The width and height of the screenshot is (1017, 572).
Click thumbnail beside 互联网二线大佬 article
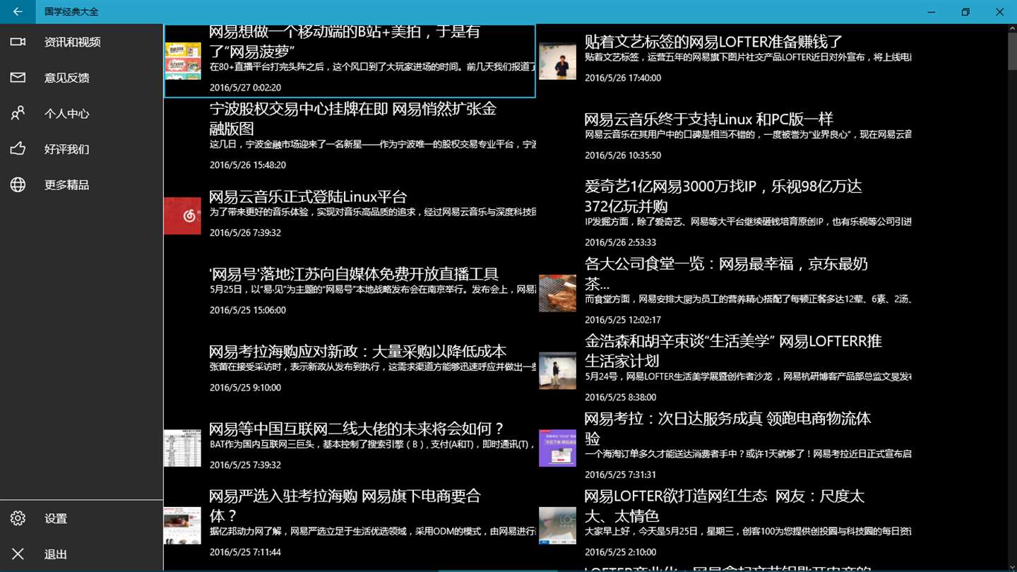[182, 448]
